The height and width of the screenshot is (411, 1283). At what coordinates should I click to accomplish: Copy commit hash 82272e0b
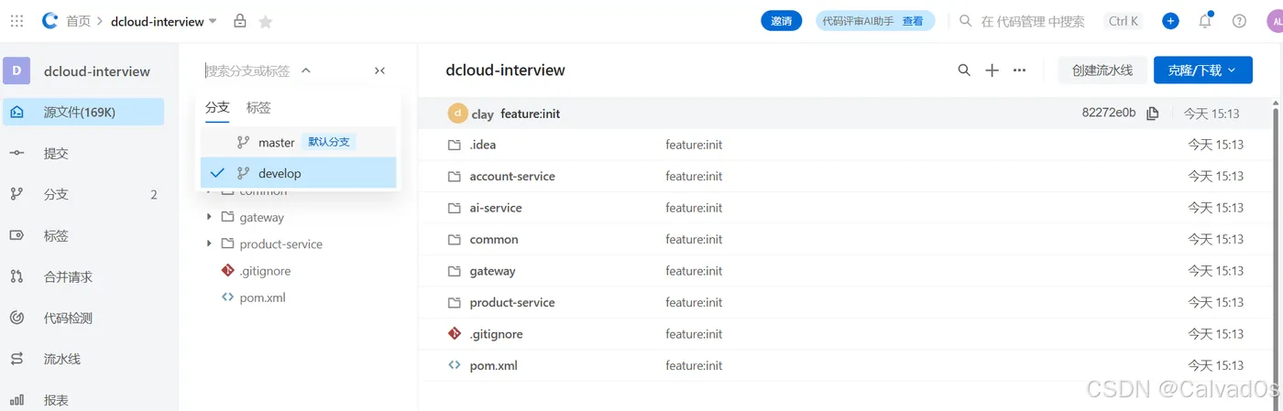point(1153,114)
